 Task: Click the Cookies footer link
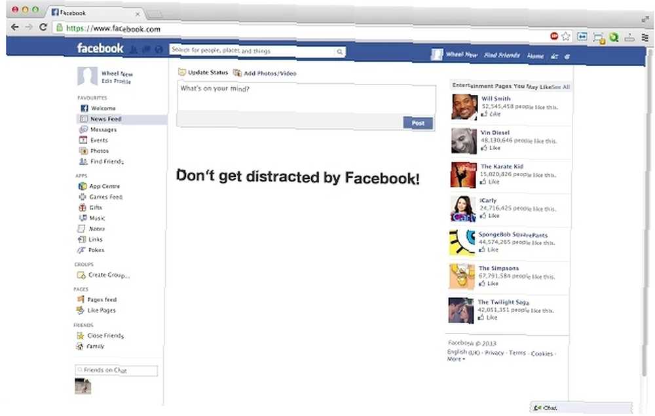[x=542, y=354]
